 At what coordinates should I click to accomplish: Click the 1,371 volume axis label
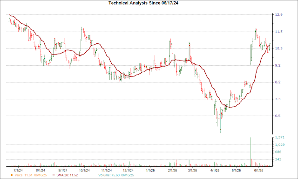coord(280,138)
